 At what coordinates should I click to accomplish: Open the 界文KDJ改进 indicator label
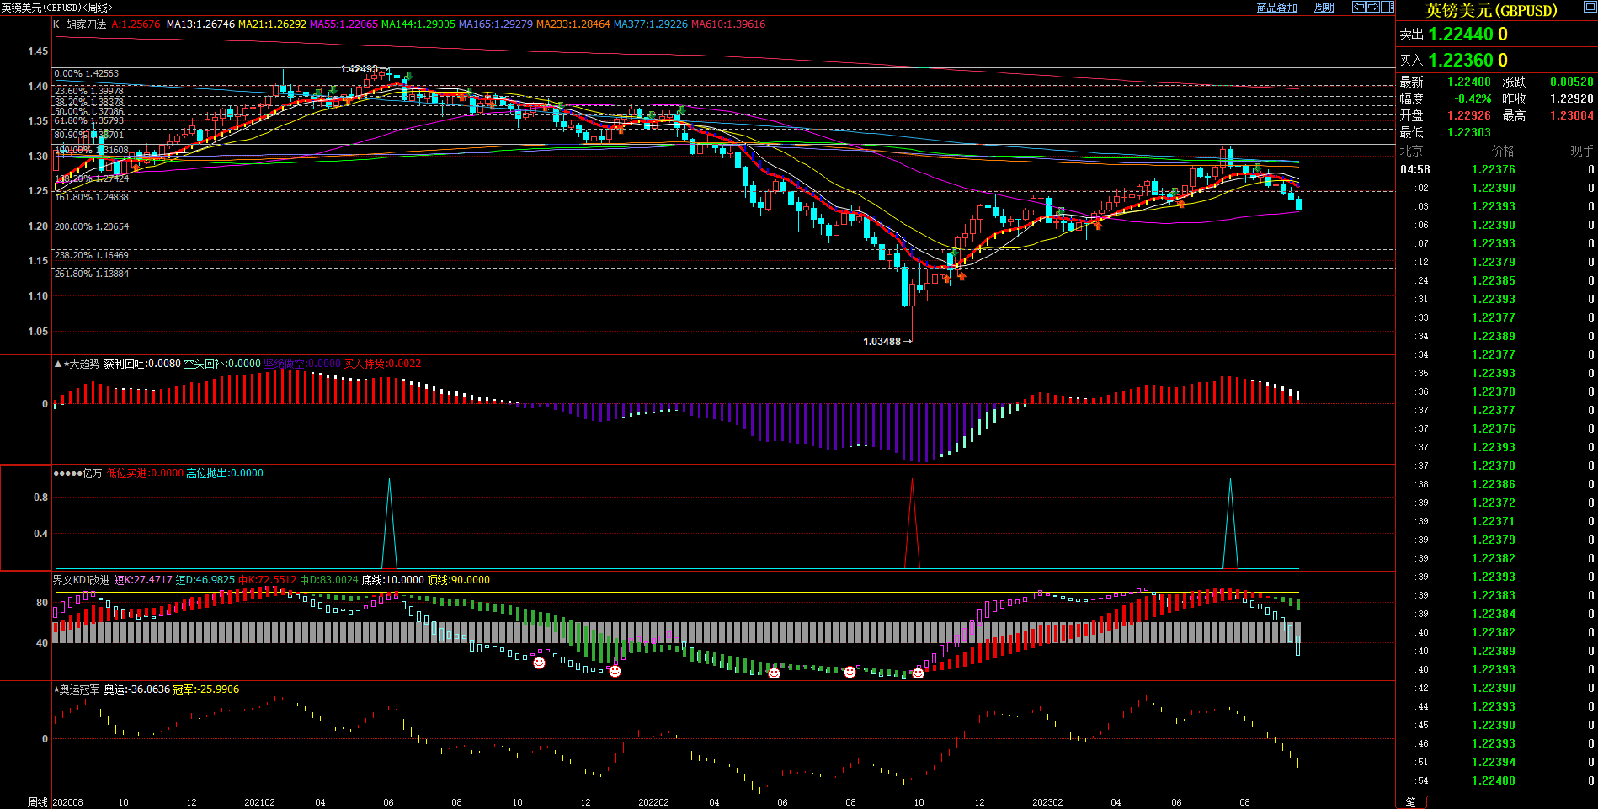(x=81, y=580)
